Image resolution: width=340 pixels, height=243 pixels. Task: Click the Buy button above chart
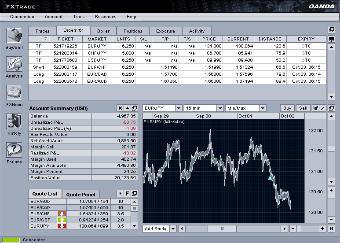tap(287, 108)
